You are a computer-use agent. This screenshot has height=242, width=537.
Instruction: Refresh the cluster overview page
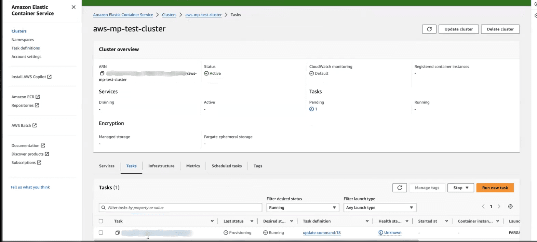click(429, 29)
